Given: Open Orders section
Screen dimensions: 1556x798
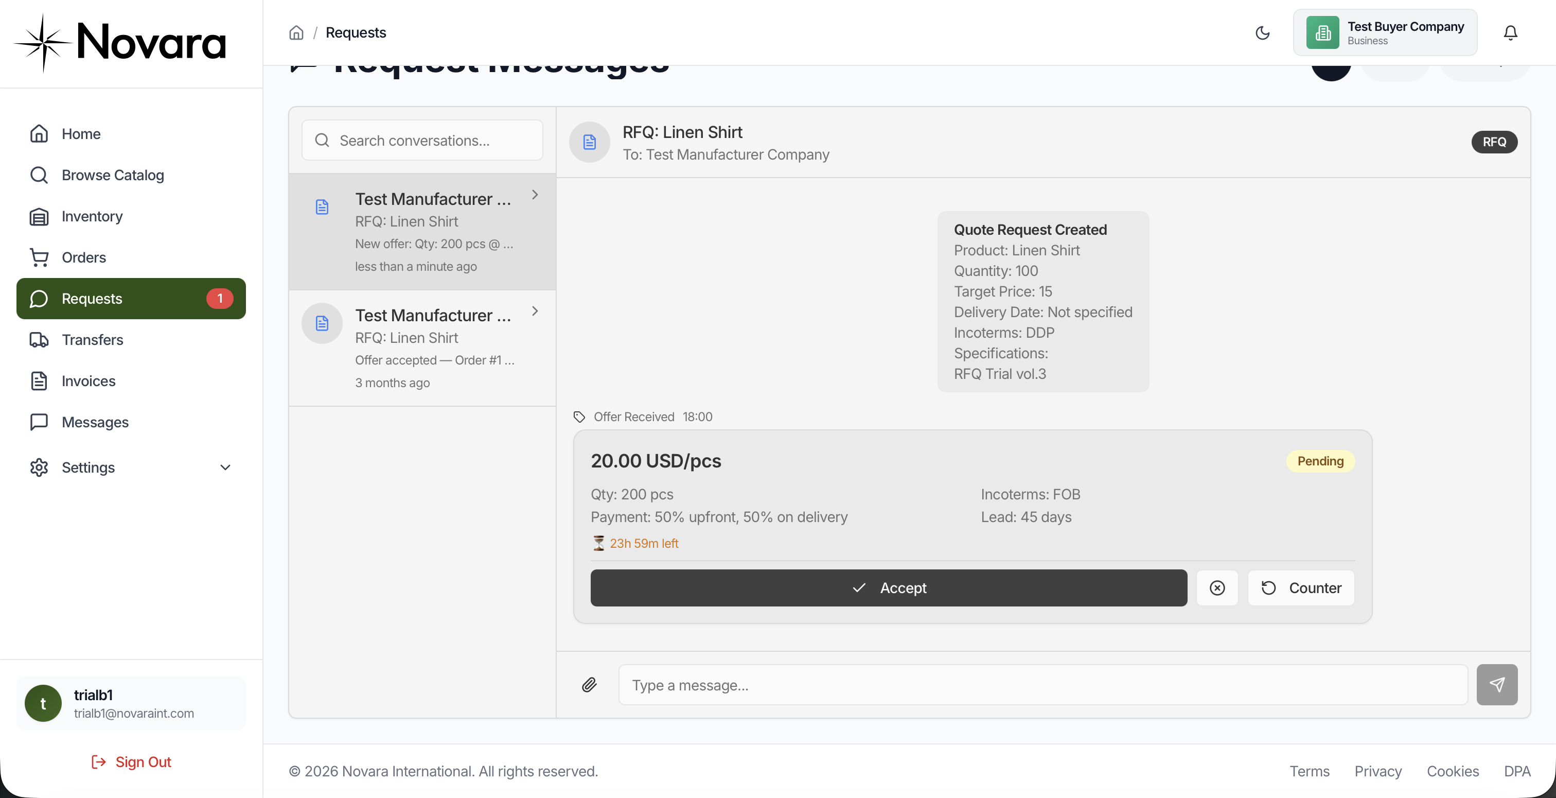Looking at the screenshot, I should click(x=131, y=257).
